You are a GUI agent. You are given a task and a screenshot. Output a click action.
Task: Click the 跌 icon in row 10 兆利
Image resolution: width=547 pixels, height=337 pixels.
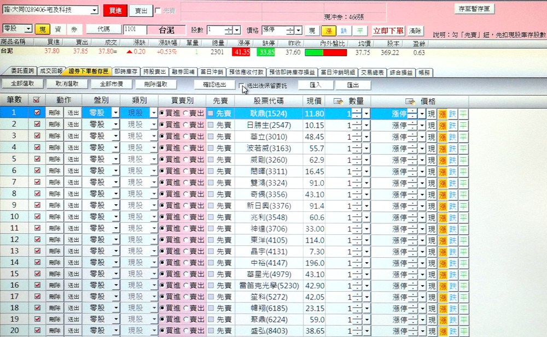pos(452,217)
